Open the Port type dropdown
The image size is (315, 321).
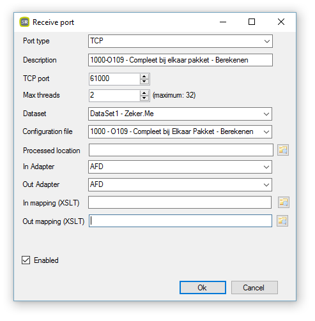[x=180, y=41]
